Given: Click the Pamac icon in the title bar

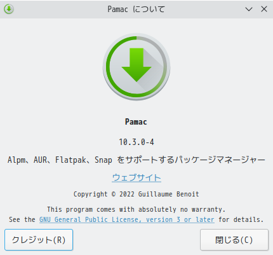Looking at the screenshot, I should point(9,9).
